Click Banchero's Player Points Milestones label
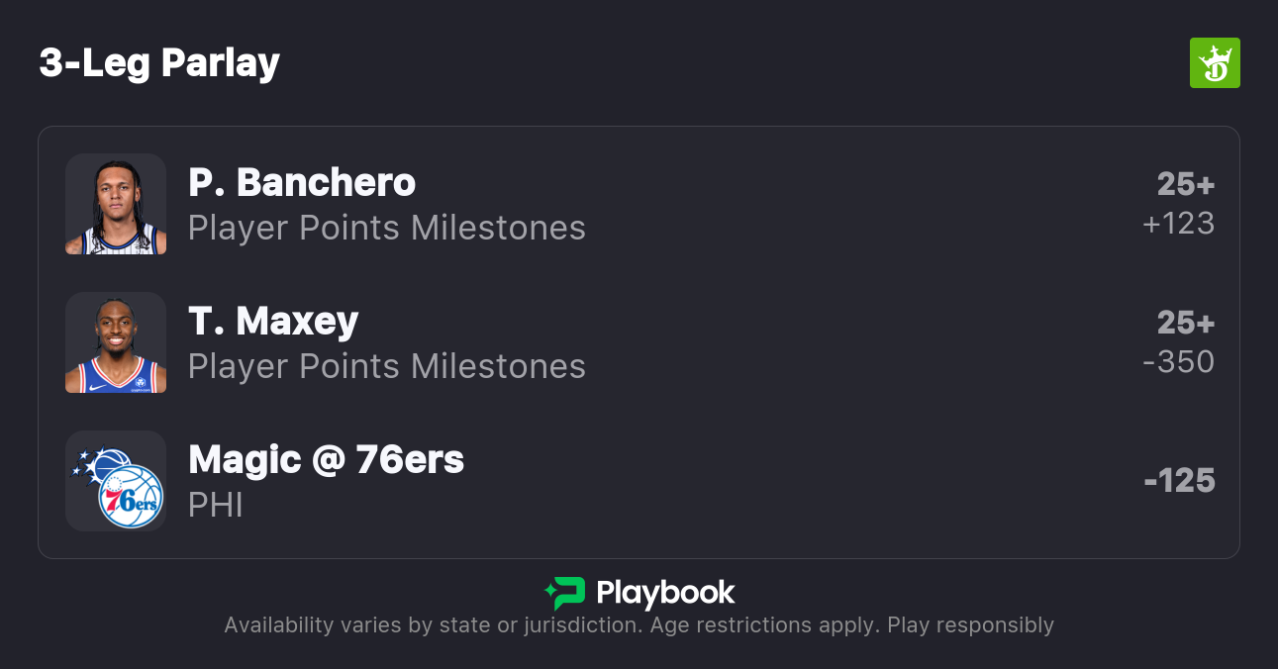The height and width of the screenshot is (669, 1278). tap(386, 228)
